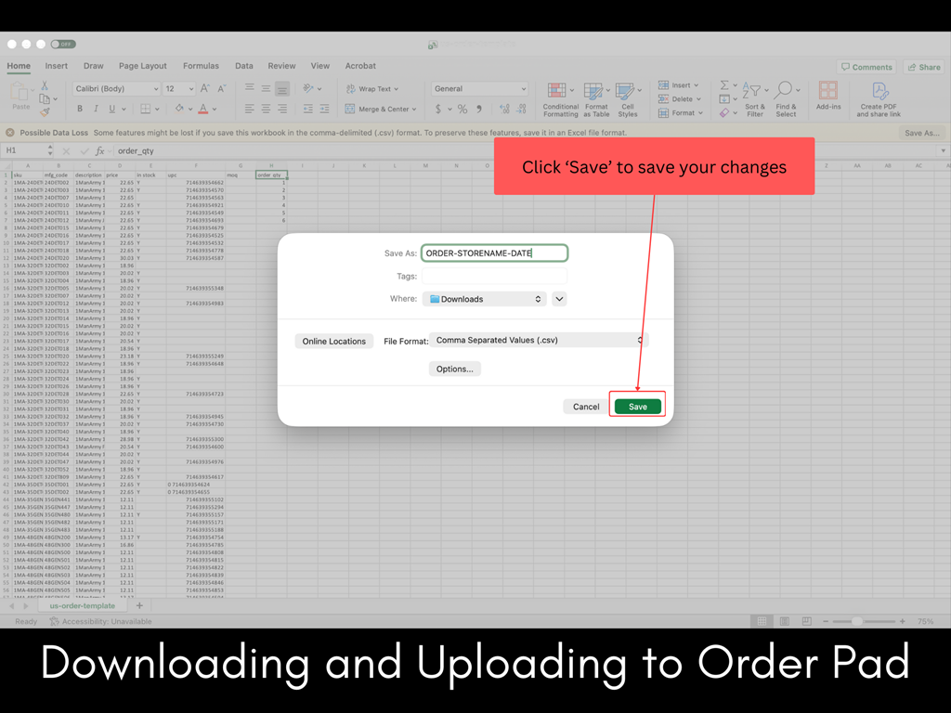Click Create PDF and share link icon

tap(878, 91)
